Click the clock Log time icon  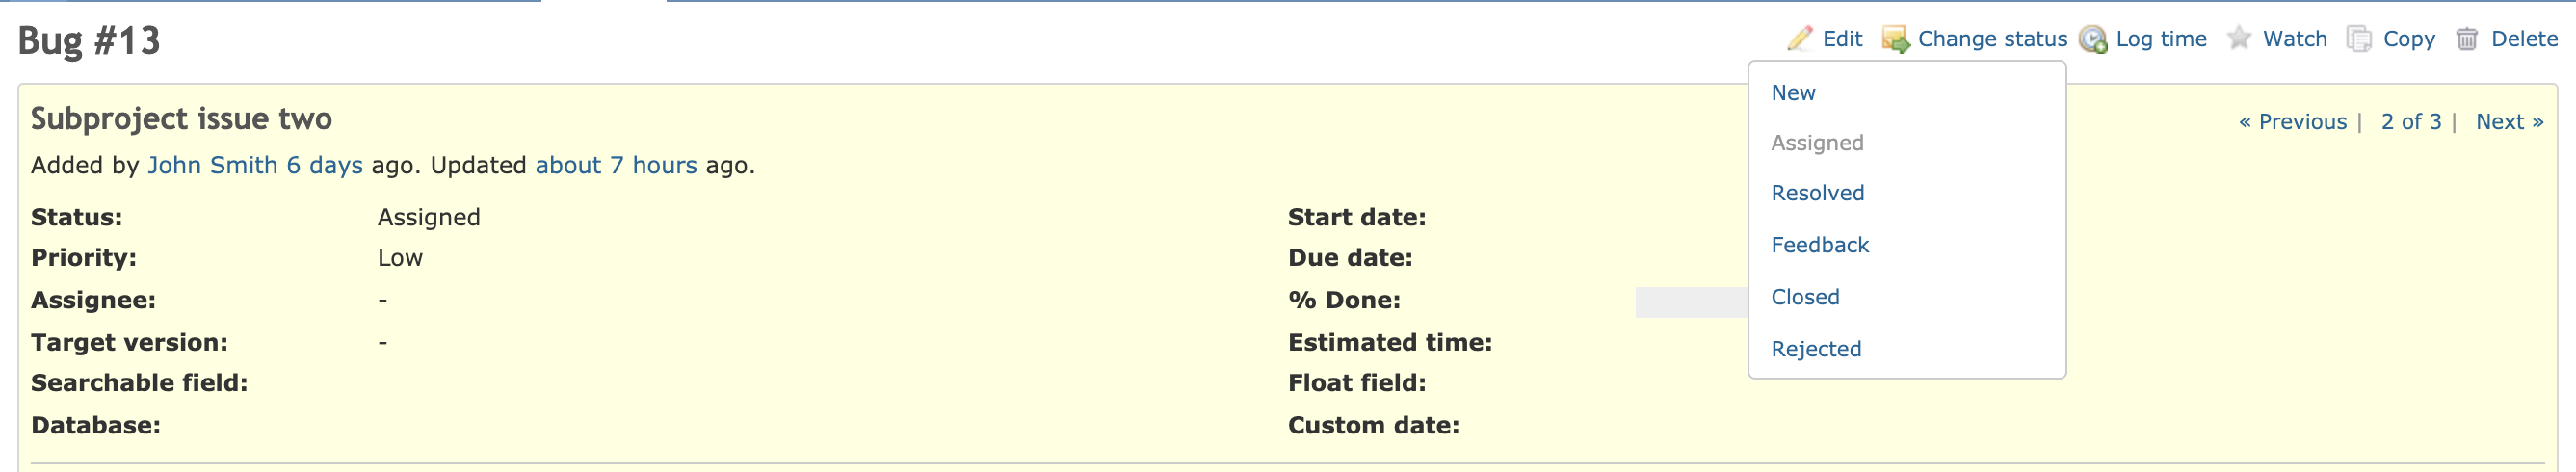(2093, 39)
